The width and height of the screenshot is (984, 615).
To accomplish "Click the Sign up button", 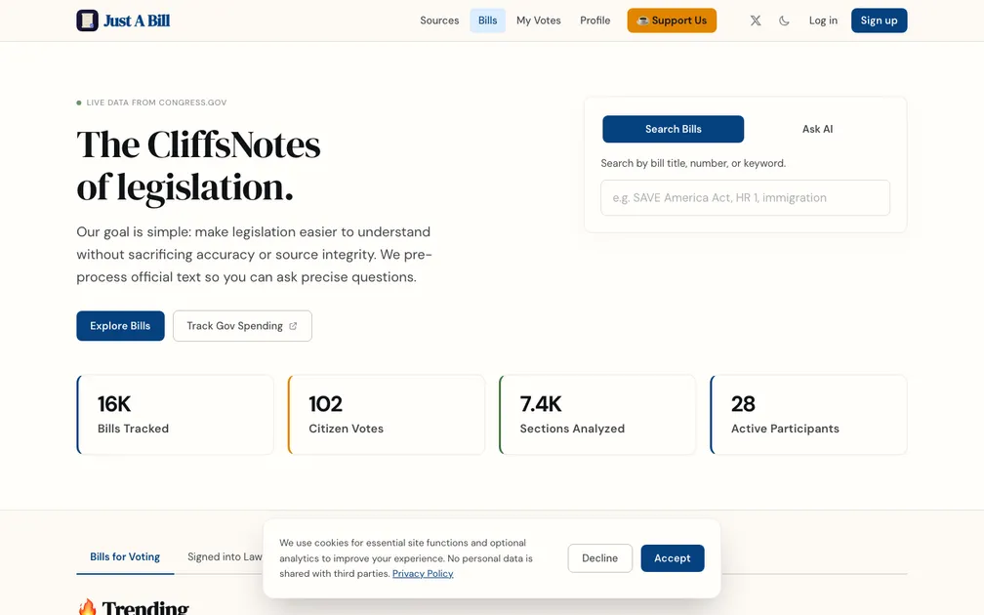I will (x=879, y=20).
